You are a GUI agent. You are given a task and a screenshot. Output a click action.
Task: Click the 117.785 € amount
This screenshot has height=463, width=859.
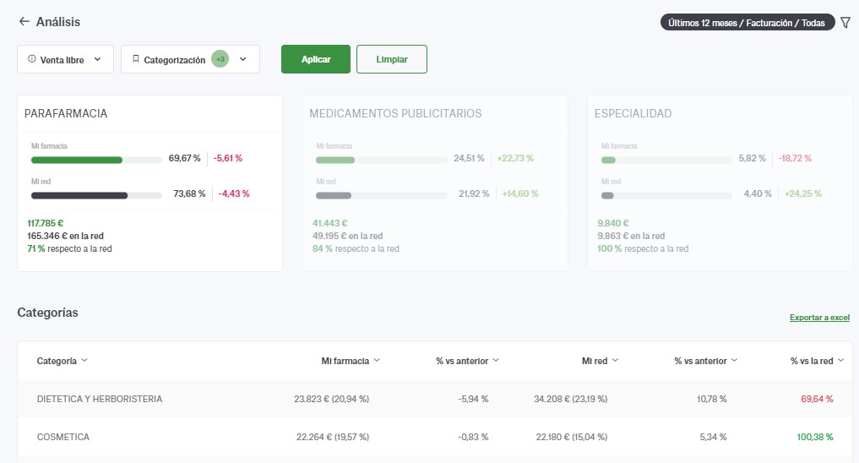46,223
